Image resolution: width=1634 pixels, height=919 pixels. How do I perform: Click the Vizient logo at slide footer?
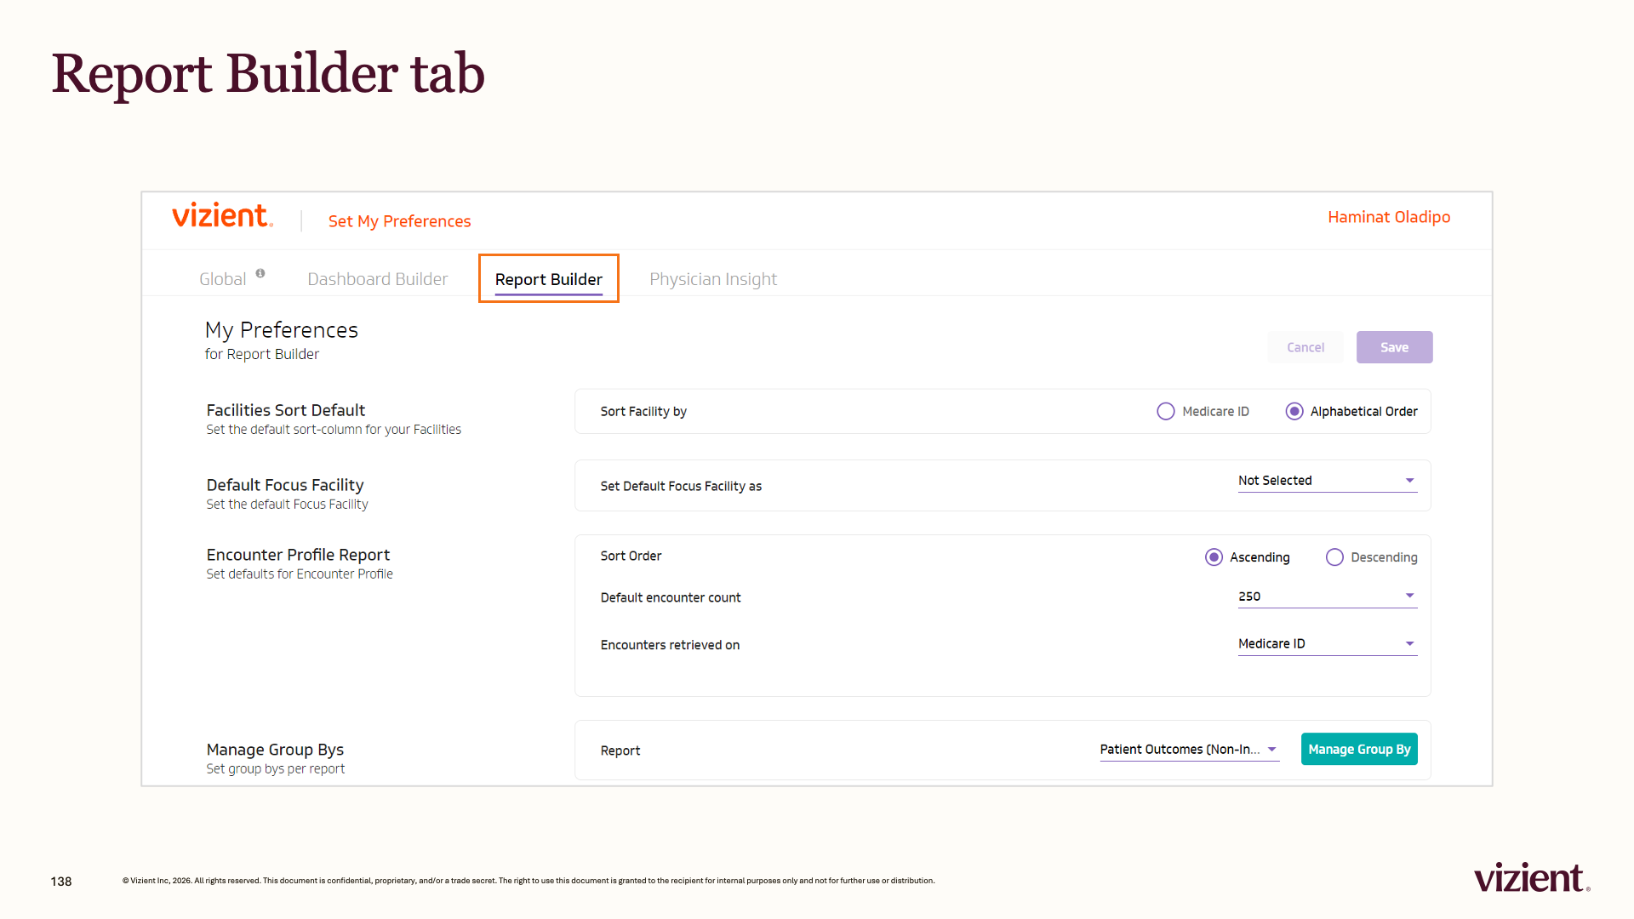[1532, 877]
